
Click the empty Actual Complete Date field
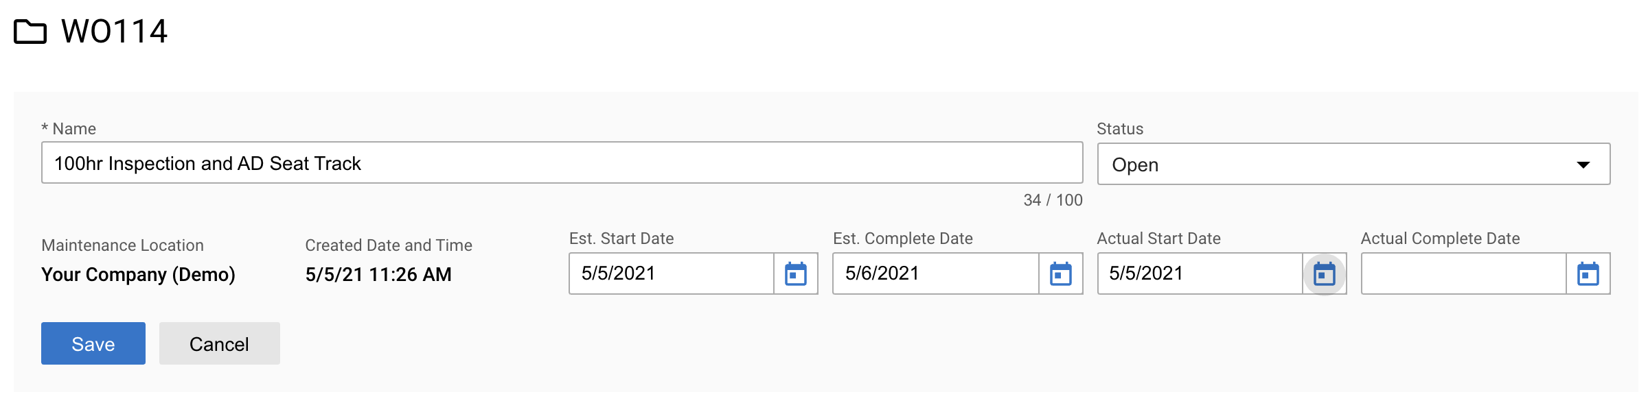click(x=1464, y=273)
